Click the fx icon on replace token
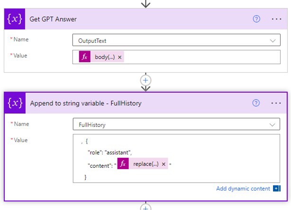 pos(123,164)
